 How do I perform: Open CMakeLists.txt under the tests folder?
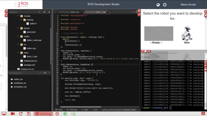pyautogui.click(x=30, y=61)
